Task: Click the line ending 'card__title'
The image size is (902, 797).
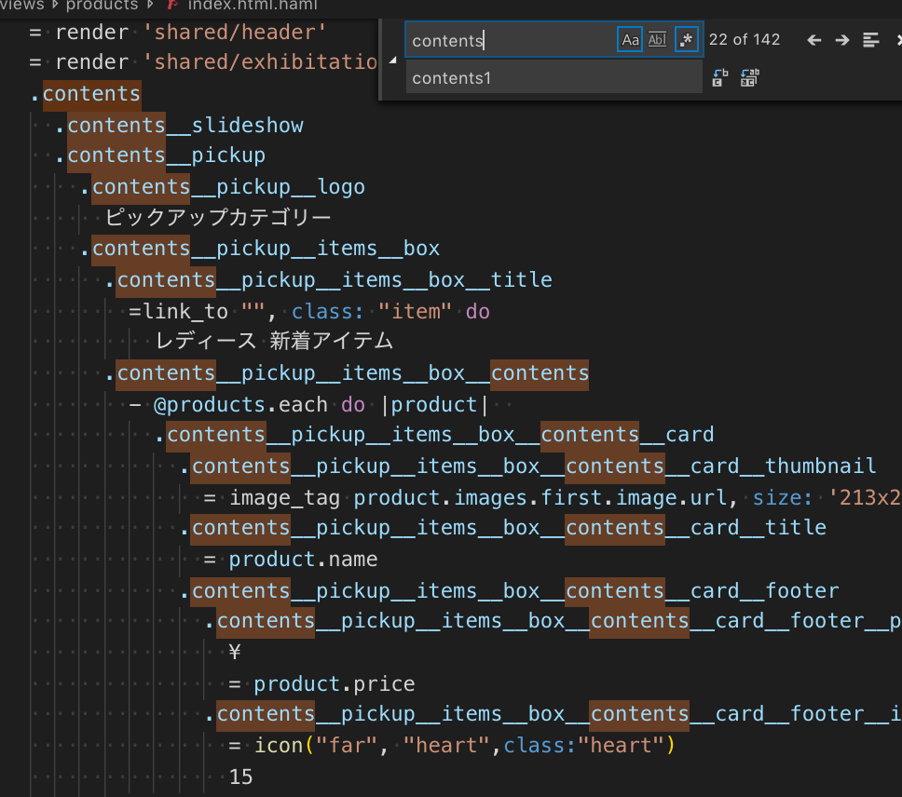Action: [x=503, y=528]
